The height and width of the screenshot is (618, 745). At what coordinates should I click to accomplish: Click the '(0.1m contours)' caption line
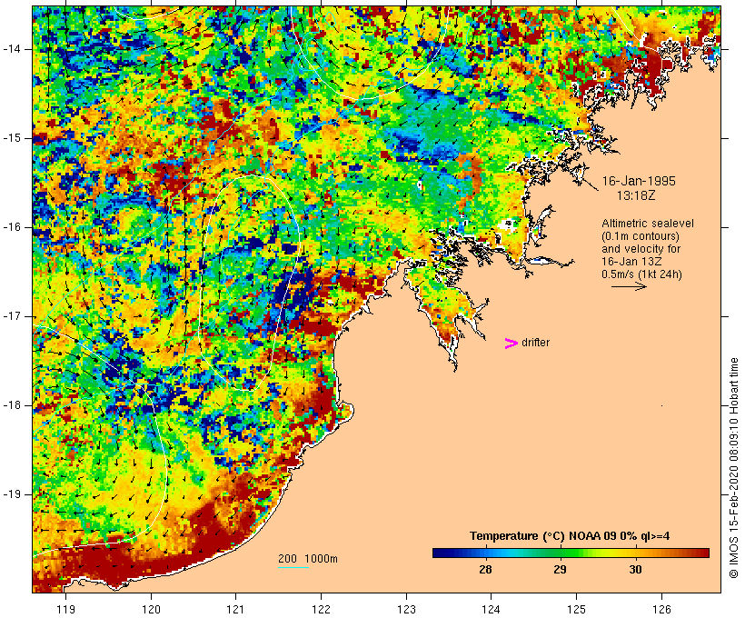pos(640,236)
